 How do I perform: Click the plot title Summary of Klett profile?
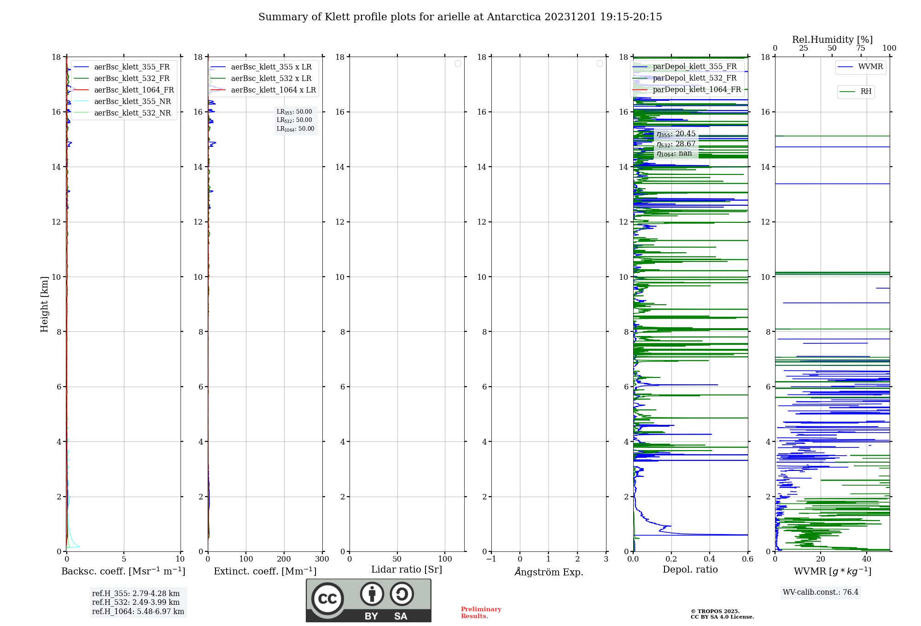(460, 17)
